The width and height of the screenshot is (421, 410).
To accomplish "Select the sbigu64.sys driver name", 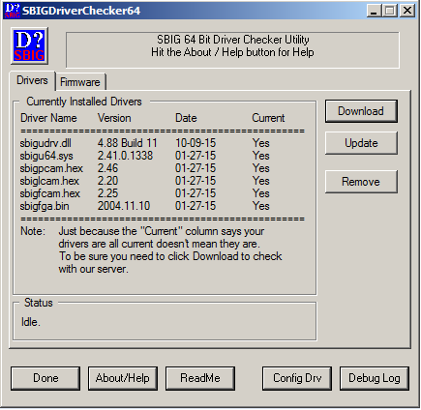I will point(46,156).
